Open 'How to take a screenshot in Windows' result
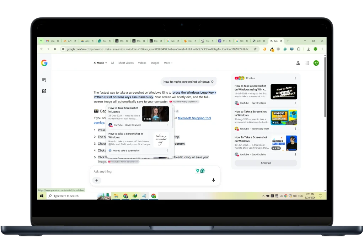 pos(125,136)
